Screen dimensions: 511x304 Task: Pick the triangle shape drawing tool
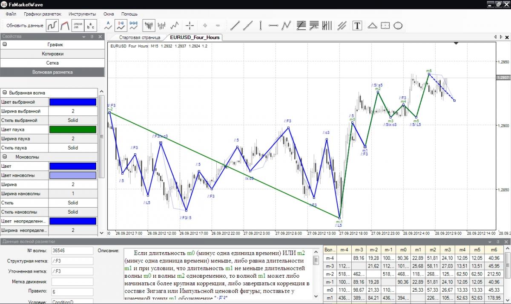372,25
